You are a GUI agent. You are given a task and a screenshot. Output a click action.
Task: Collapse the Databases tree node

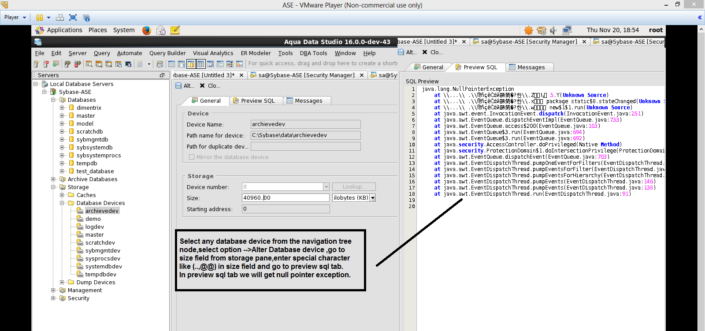[53, 100]
